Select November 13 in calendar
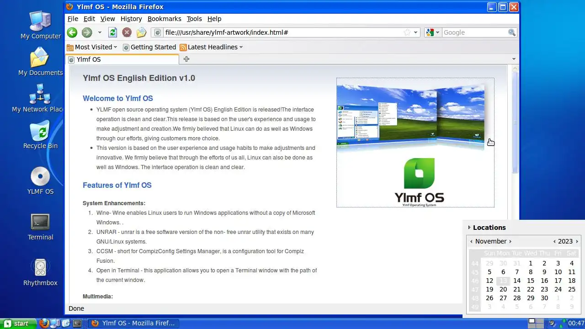This screenshot has height=329, width=585. [503, 281]
